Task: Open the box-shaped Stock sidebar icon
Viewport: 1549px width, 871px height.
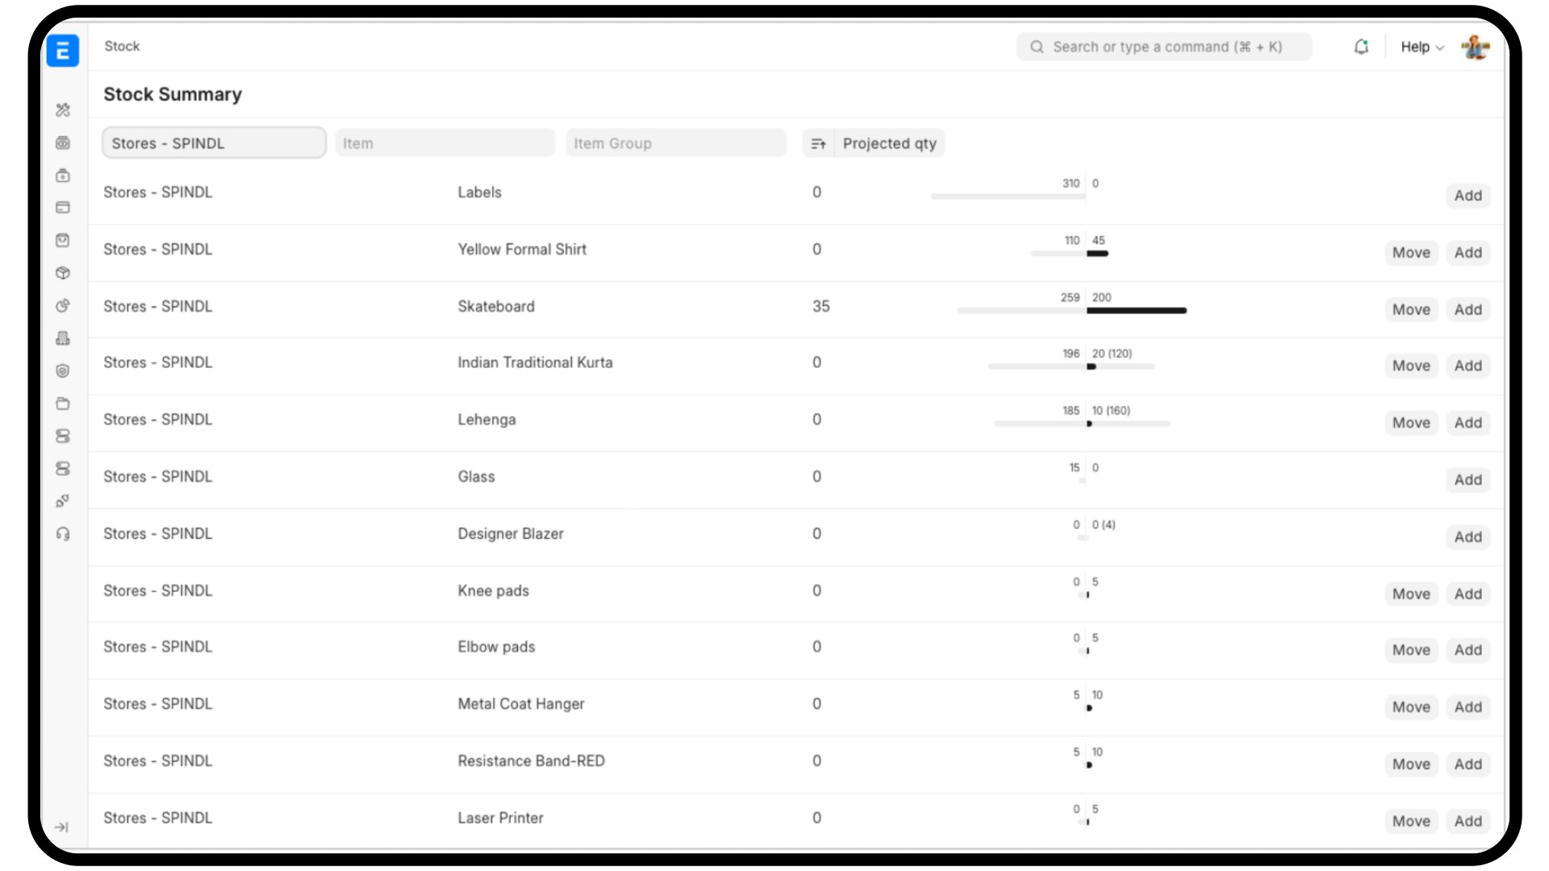Action: 63,273
